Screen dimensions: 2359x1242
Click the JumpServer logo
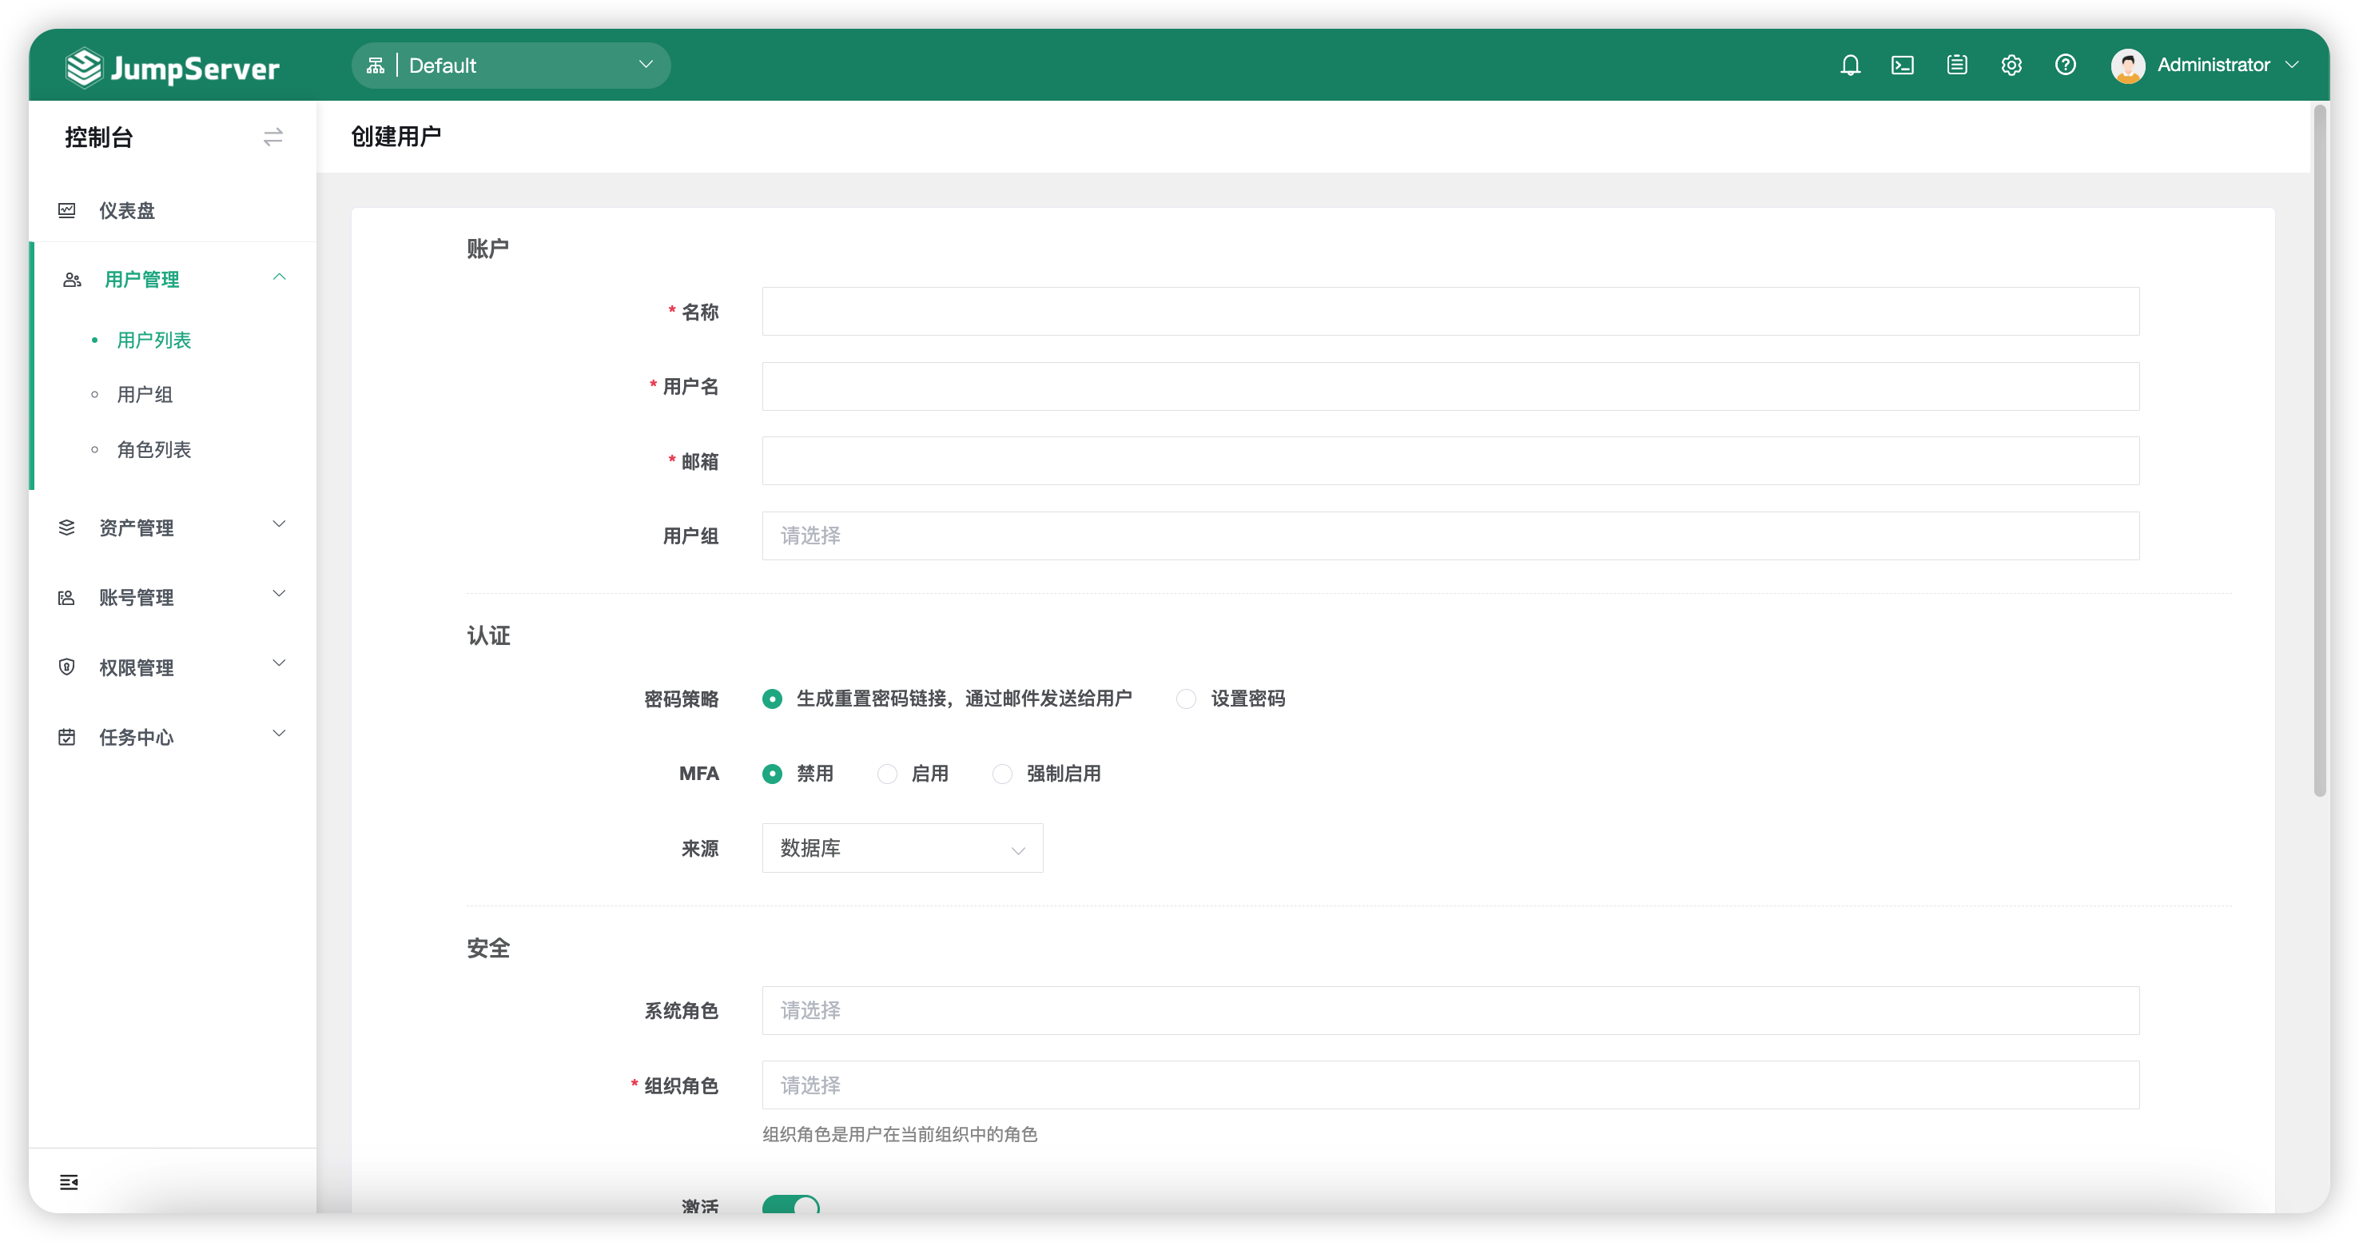[172, 66]
